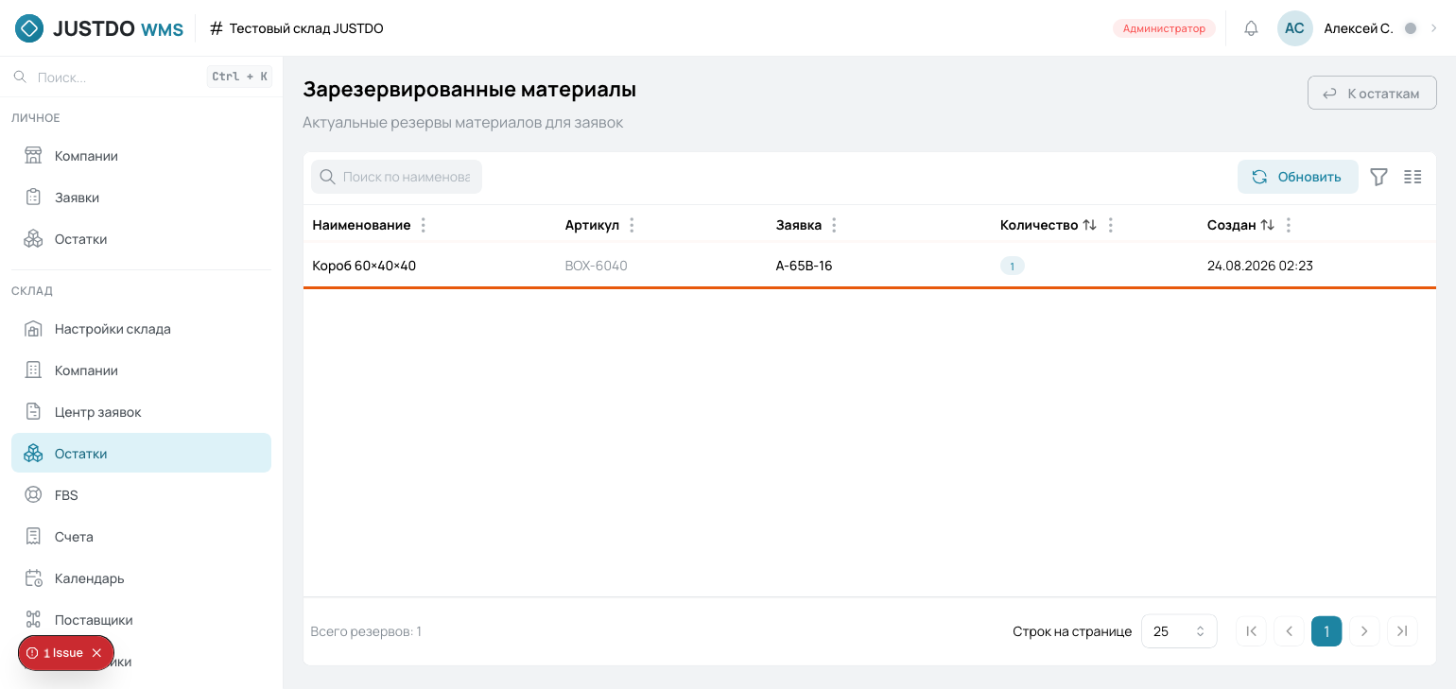This screenshot has height=689, width=1456.
Task: Click the date 24.08.2026 02:23
Action: [1260, 266]
